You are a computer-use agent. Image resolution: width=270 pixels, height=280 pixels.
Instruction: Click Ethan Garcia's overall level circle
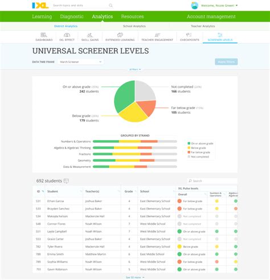pyautogui.click(x=179, y=201)
